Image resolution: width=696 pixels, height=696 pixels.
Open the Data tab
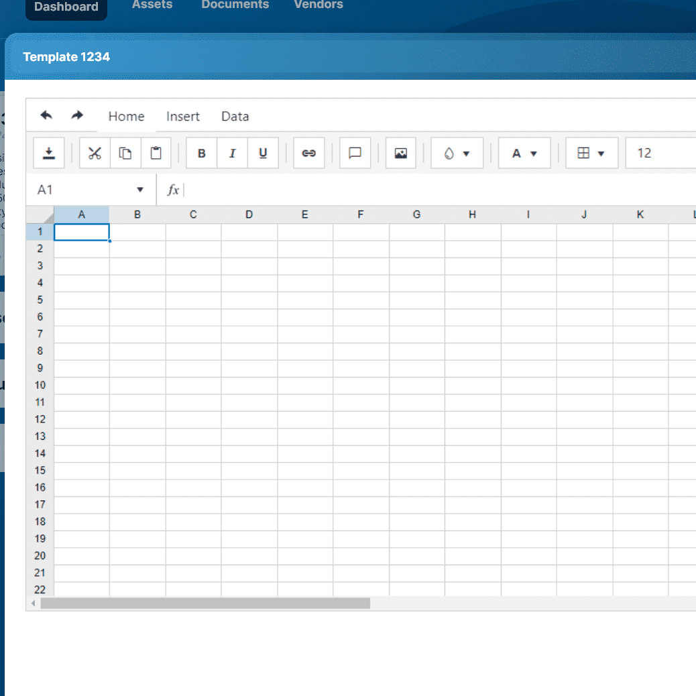pyautogui.click(x=235, y=116)
